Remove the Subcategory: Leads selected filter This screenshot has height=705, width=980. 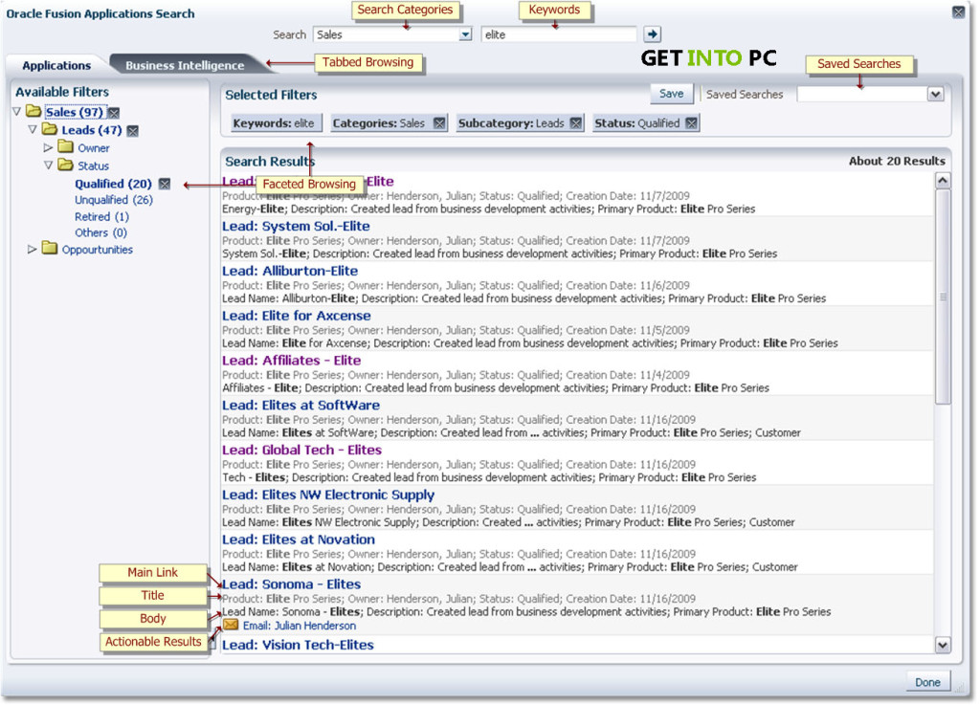coord(575,123)
